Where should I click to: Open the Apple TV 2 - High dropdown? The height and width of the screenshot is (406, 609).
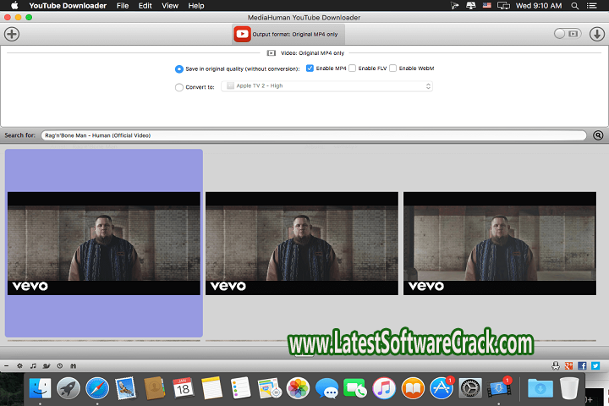tap(326, 86)
